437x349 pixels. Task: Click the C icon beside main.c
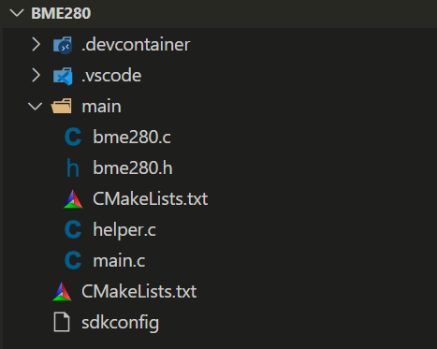[x=73, y=260]
